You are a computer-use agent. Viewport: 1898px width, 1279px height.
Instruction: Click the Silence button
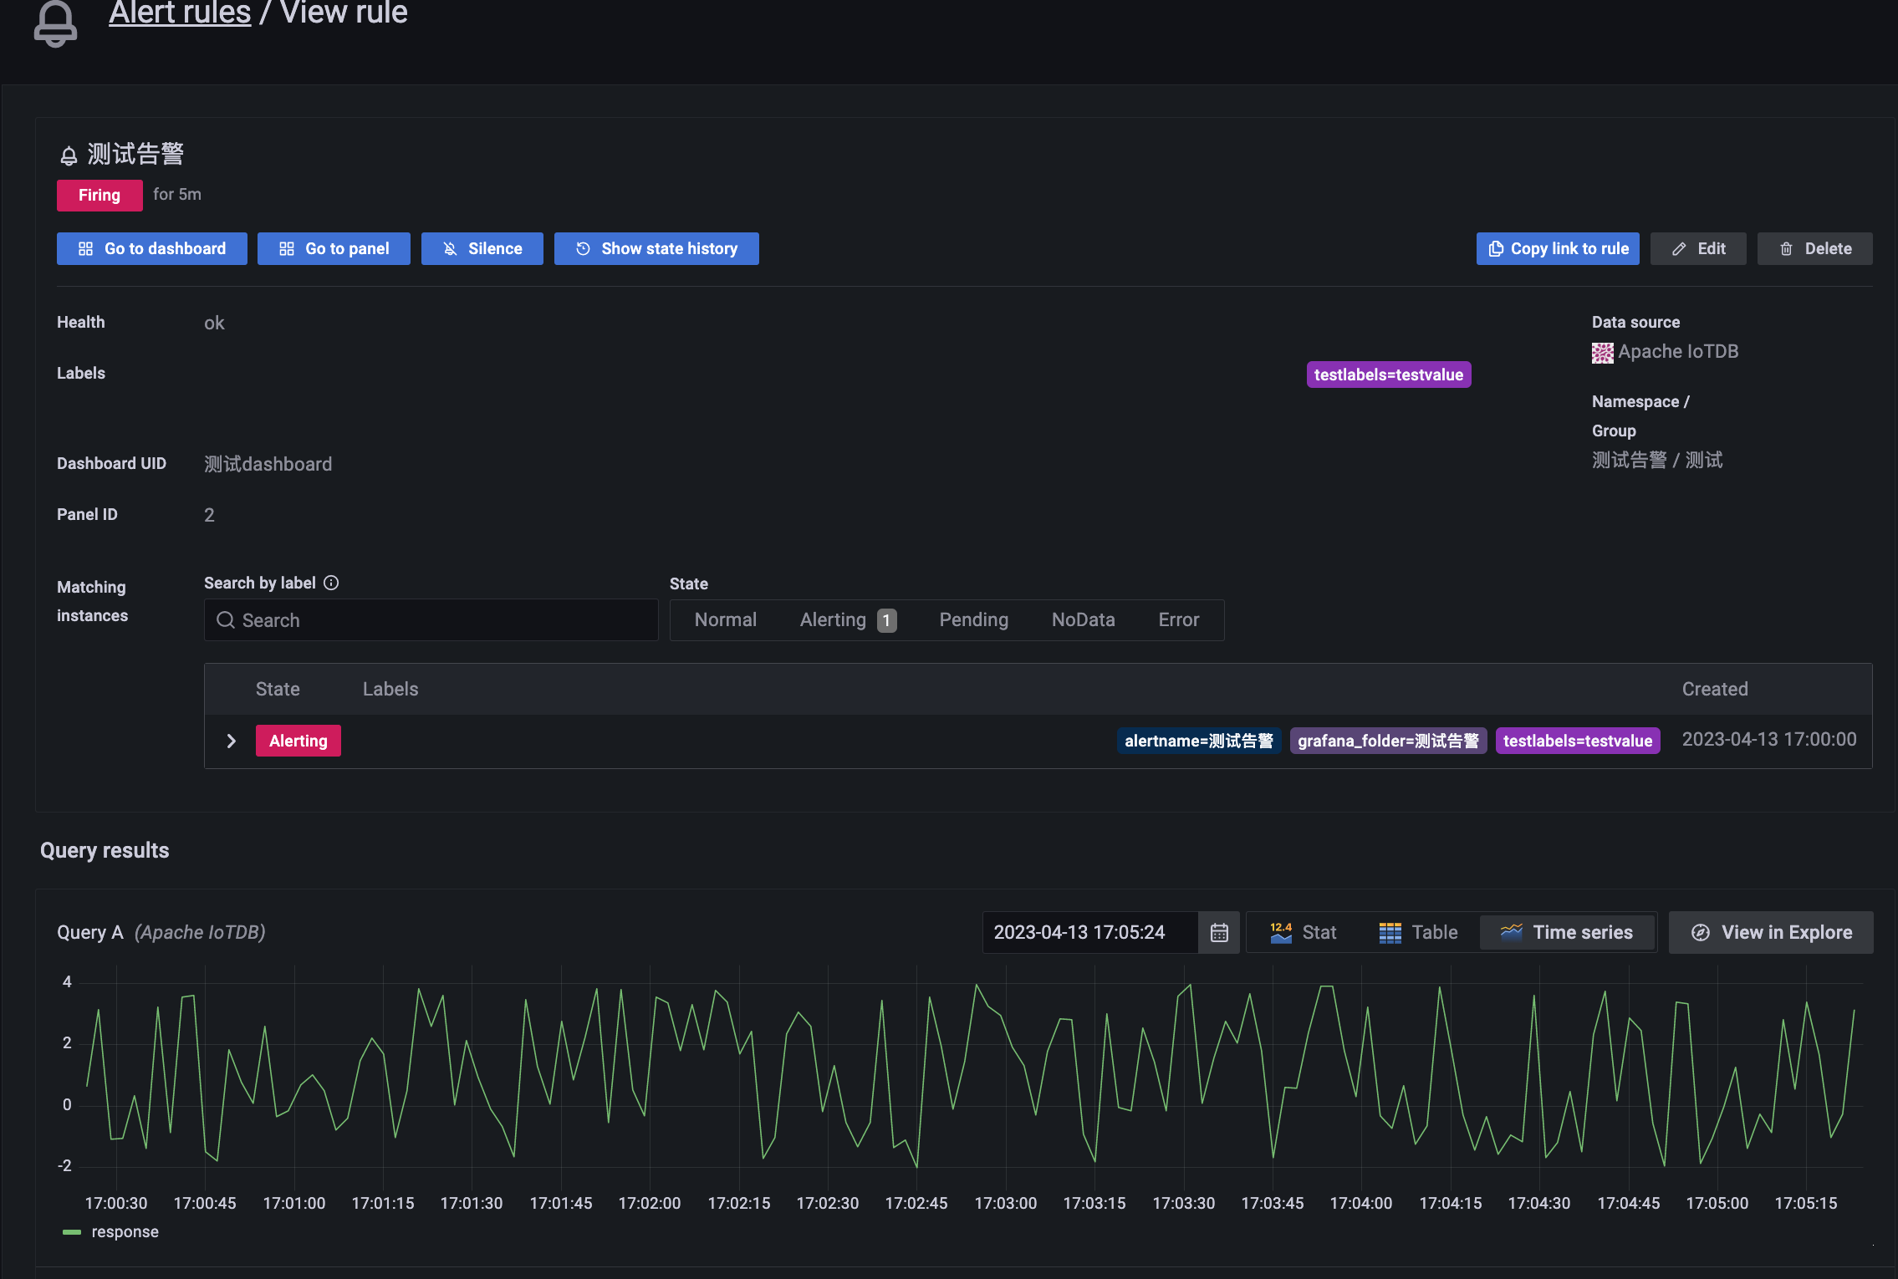[x=482, y=248]
